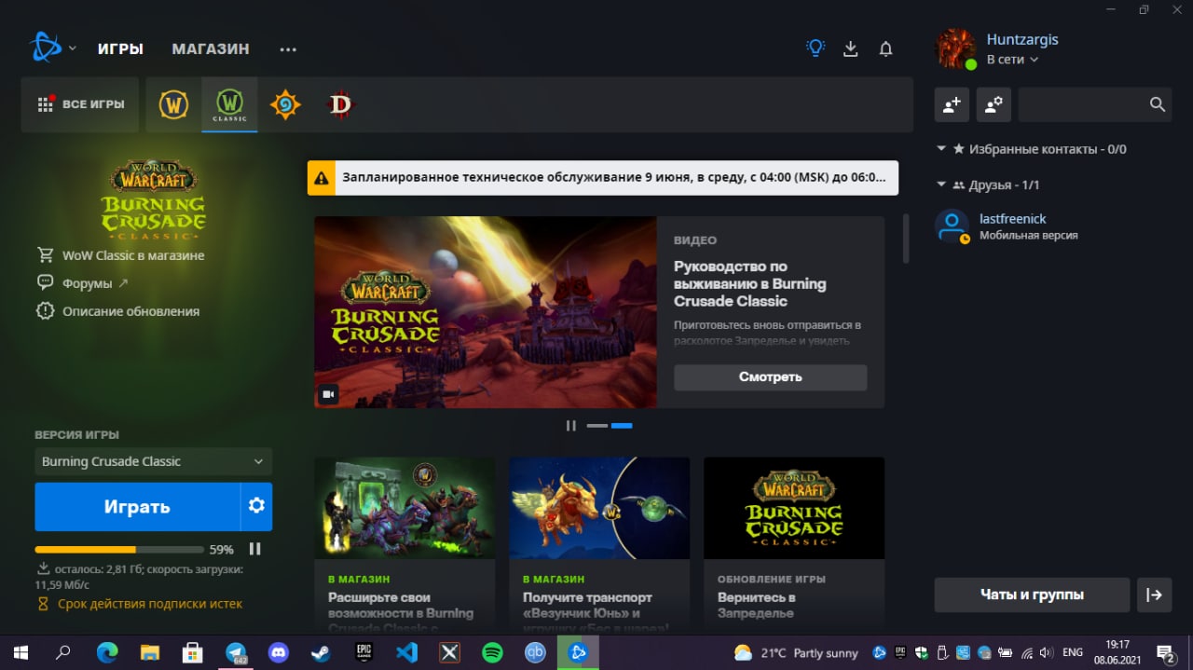The width and height of the screenshot is (1193, 670).
Task: Click the Смотреть watch button
Action: (770, 377)
